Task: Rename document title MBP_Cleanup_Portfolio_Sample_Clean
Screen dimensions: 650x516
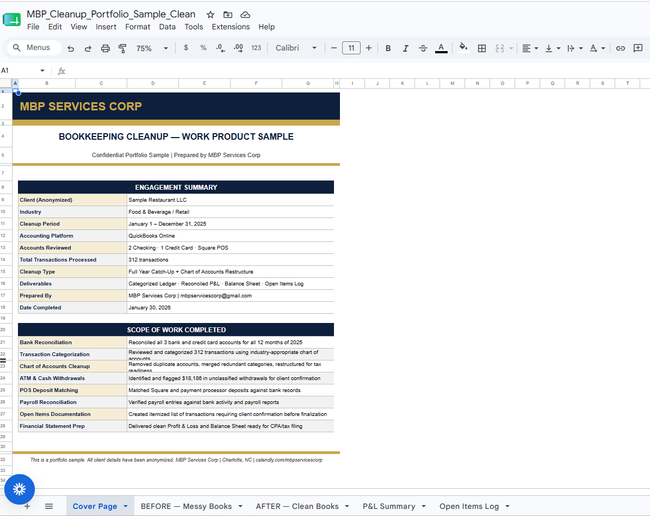Action: [111, 14]
